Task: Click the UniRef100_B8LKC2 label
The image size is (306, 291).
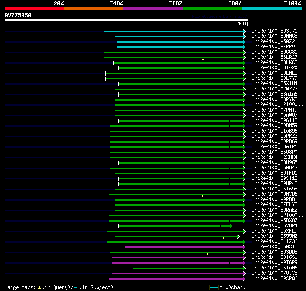Action: click(274, 63)
